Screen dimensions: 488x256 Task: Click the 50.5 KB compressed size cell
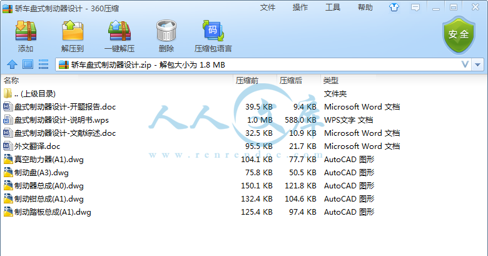[303, 173]
